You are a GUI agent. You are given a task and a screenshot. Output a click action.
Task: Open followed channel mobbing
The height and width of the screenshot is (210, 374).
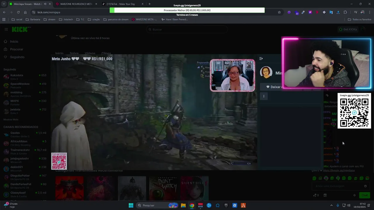25,94
